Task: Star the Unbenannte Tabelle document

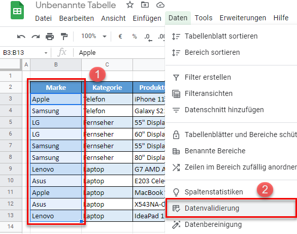Action: (x=130, y=5)
